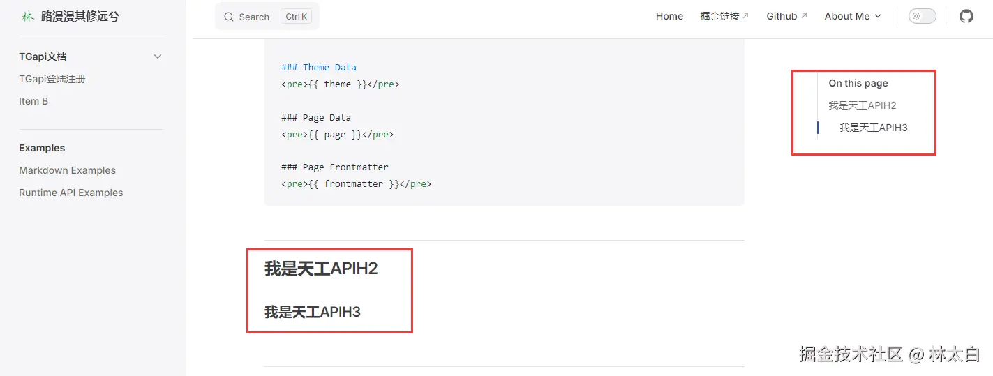
Task: Toggle the dark mode appearance switch
Action: pos(922,16)
